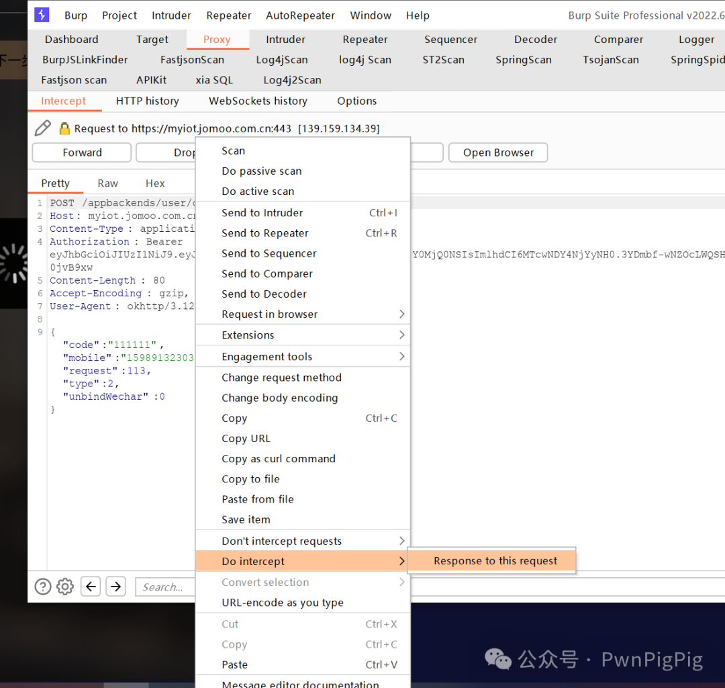Go to next match with right arrow
725x688 pixels.
point(116,587)
